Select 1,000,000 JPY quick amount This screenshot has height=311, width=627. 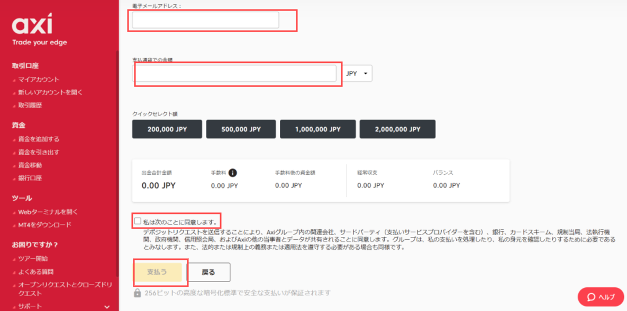click(317, 129)
